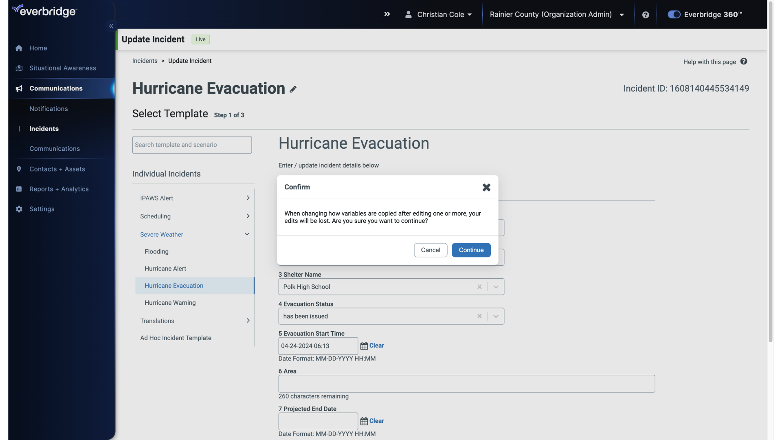Click the Communications menu icon
Viewport: 782px width, 440px height.
point(19,88)
